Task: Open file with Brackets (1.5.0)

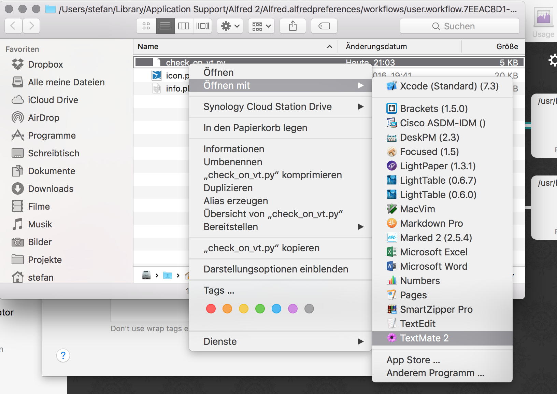Action: (442, 109)
